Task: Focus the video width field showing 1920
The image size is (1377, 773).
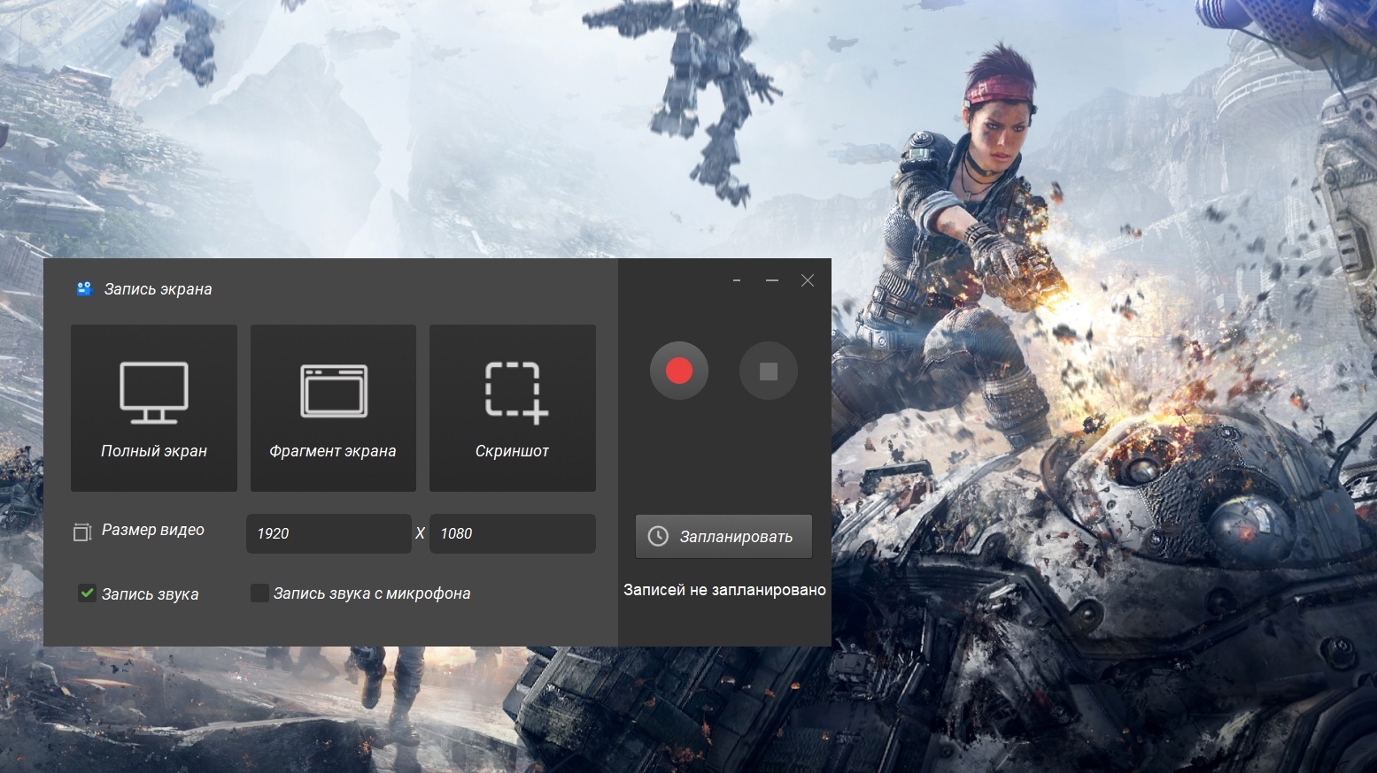Action: point(328,533)
